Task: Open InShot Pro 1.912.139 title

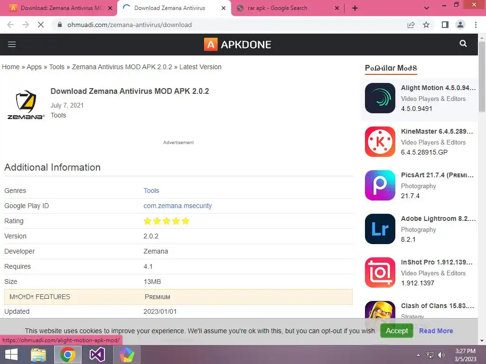Action: coord(437,263)
